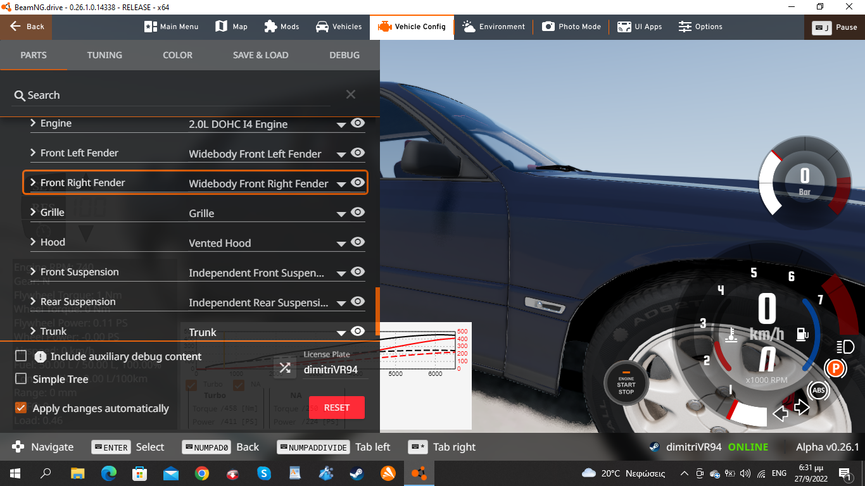
Task: Open the Environment settings
Action: pyautogui.click(x=494, y=27)
